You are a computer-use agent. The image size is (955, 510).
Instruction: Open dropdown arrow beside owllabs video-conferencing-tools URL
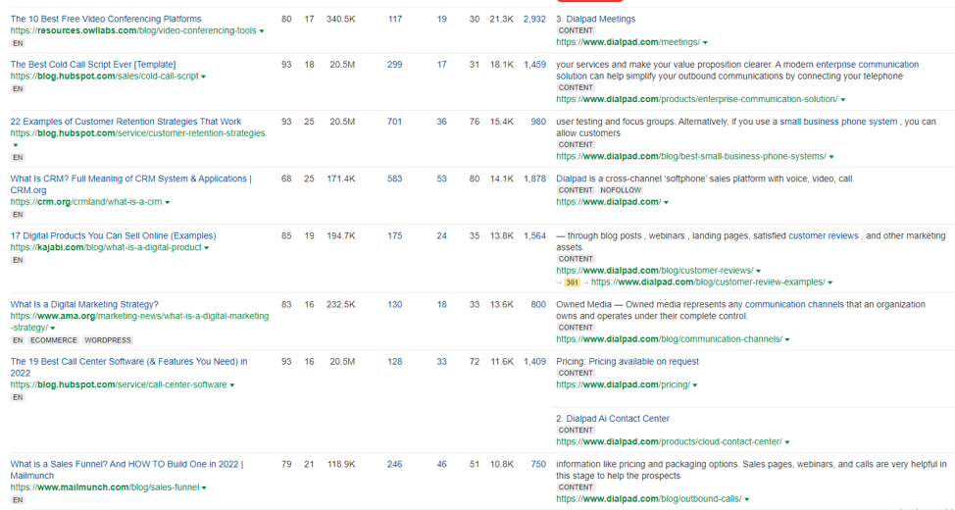click(262, 31)
